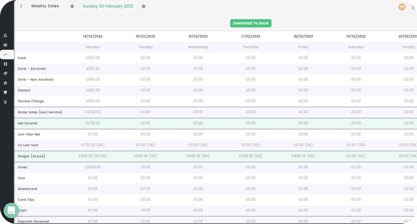The height and width of the screenshot is (224, 417).
Task: Click the Visa row label
Action: point(21,178)
